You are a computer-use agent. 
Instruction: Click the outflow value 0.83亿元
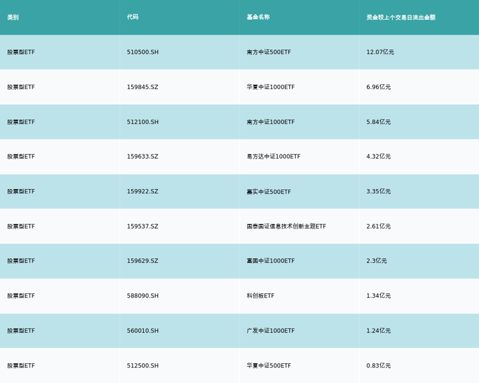(x=378, y=366)
